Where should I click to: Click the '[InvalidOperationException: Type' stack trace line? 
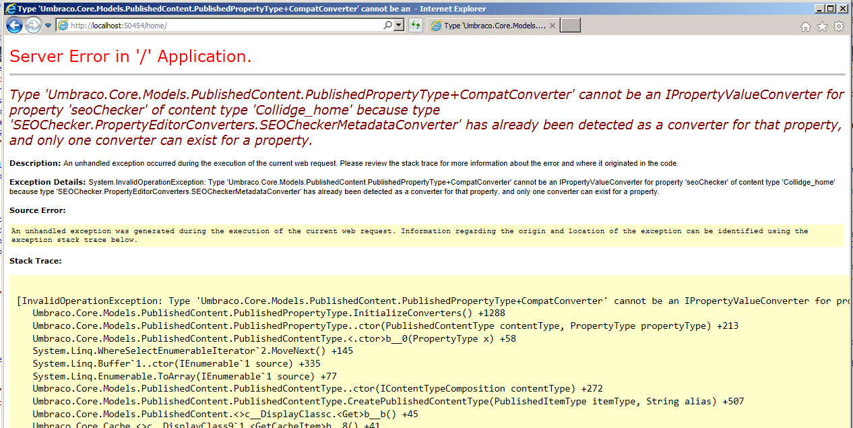pyautogui.click(x=435, y=301)
